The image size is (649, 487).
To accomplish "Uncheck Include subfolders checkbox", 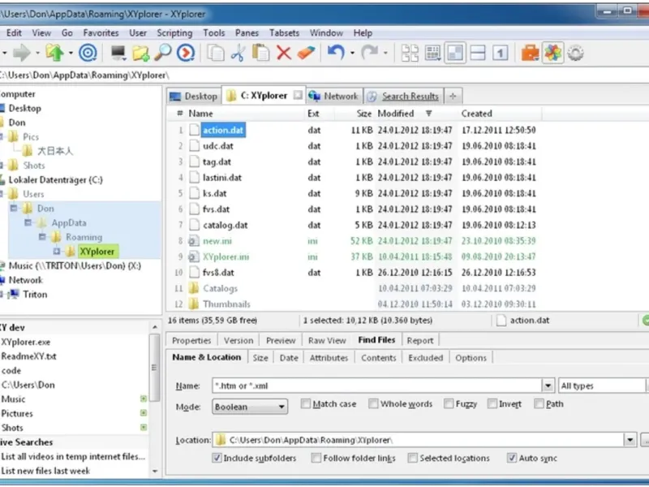I will click(217, 458).
